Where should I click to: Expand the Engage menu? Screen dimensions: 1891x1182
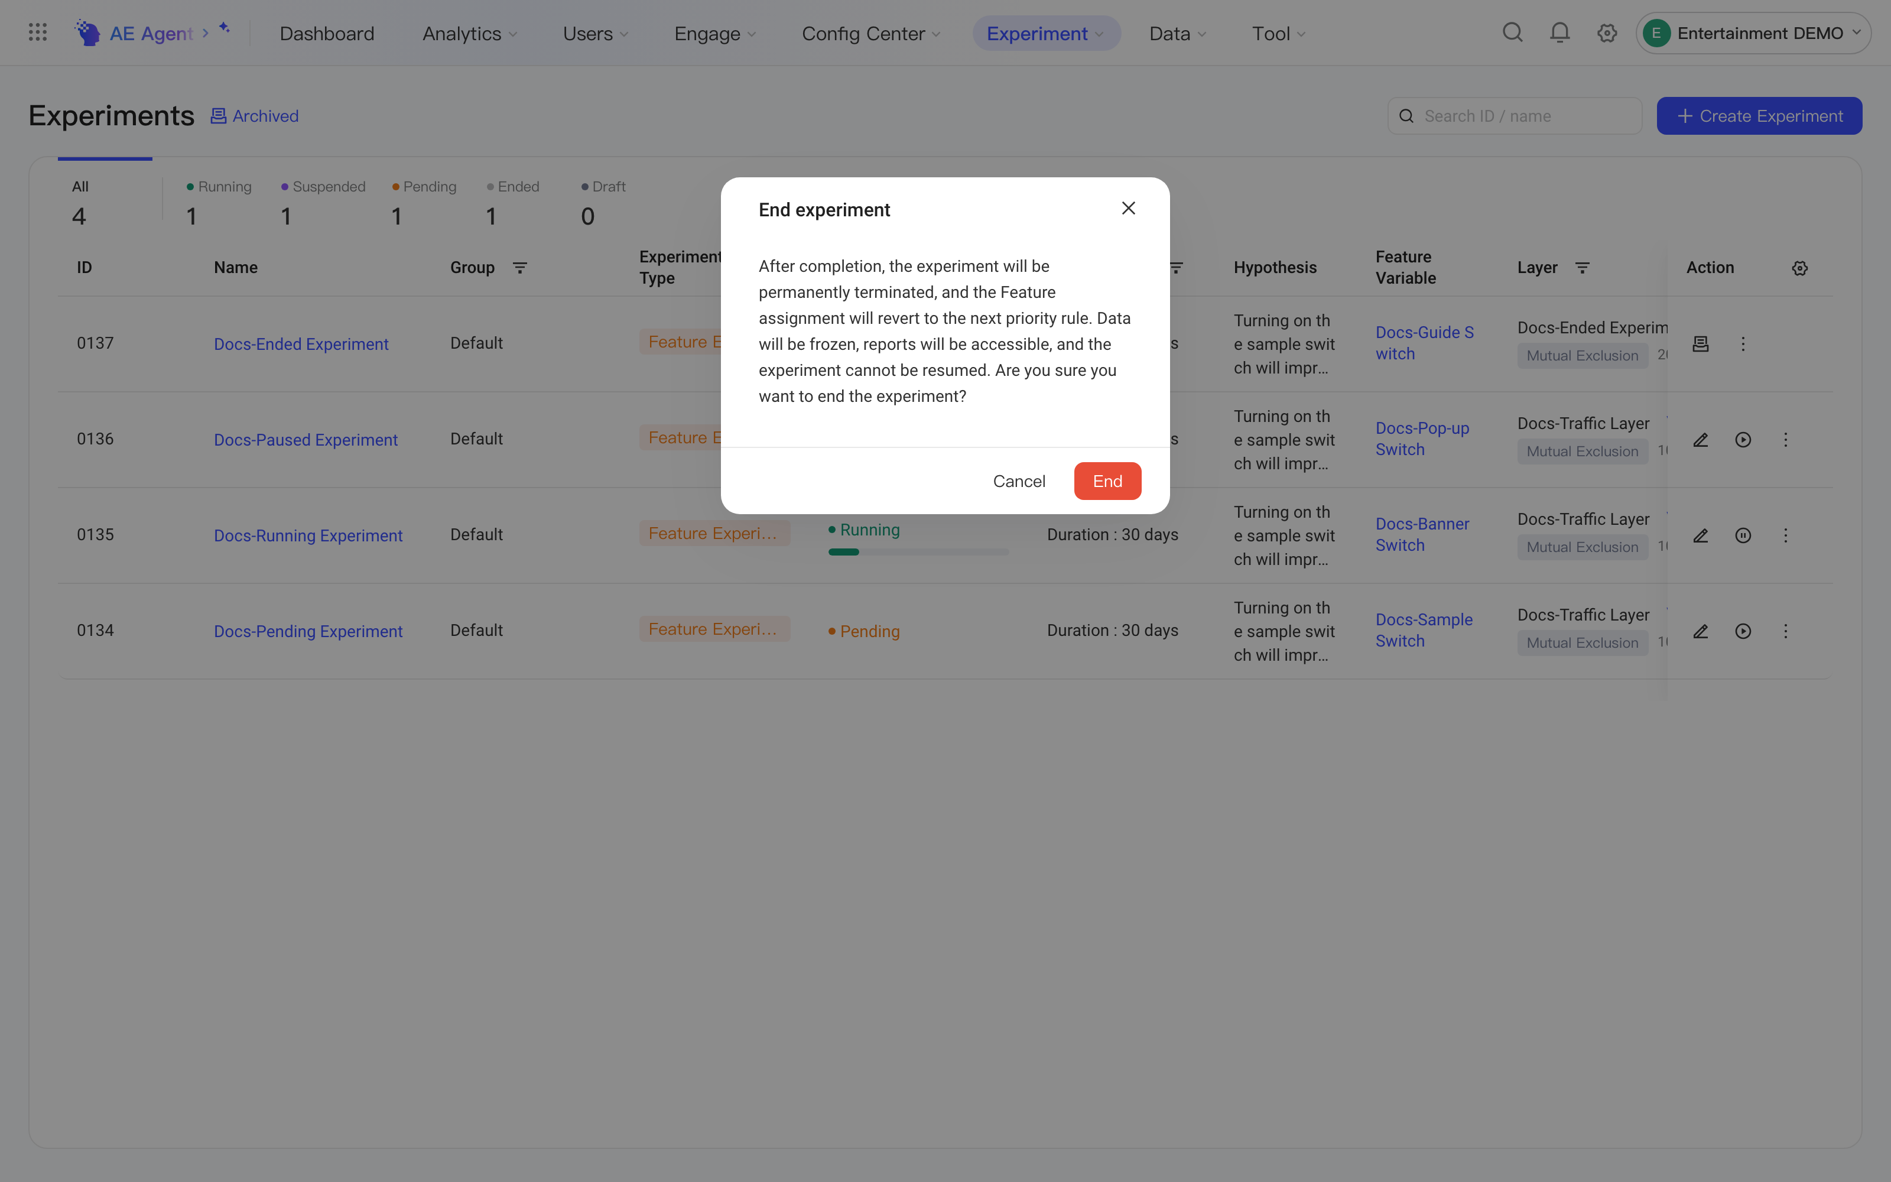(x=715, y=34)
